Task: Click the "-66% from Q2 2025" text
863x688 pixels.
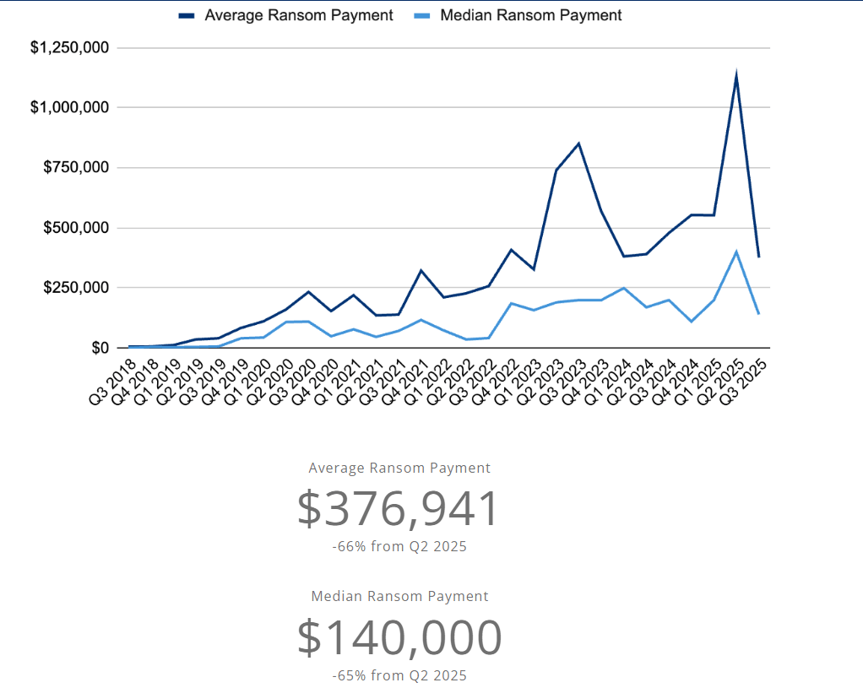Action: pos(399,547)
